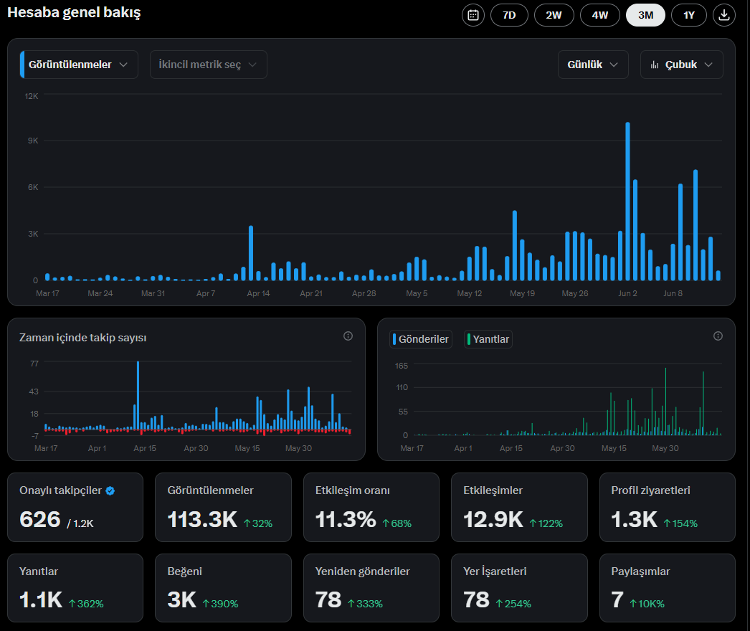This screenshot has width=750, height=631.
Task: Open the Beğeni 3K card
Action: tap(224, 588)
